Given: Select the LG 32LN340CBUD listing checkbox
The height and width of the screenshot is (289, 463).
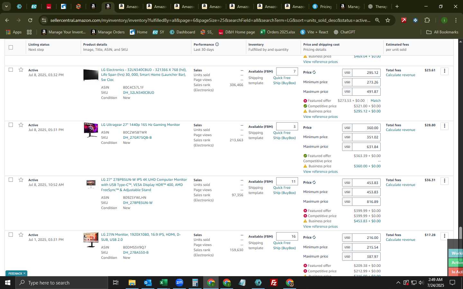Looking at the screenshot, I should [x=11, y=70].
